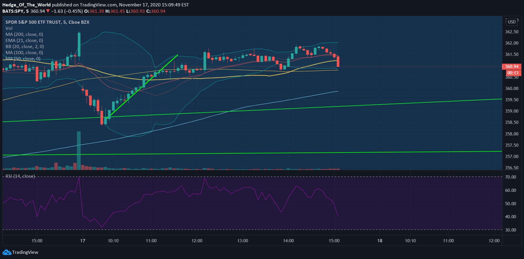This screenshot has width=524, height=259.
Task: Select the MA (50, close, 0) indicator legend
Action: [x=23, y=59]
